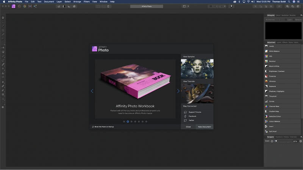Add a Gradient Map adjustment

pos(282,111)
